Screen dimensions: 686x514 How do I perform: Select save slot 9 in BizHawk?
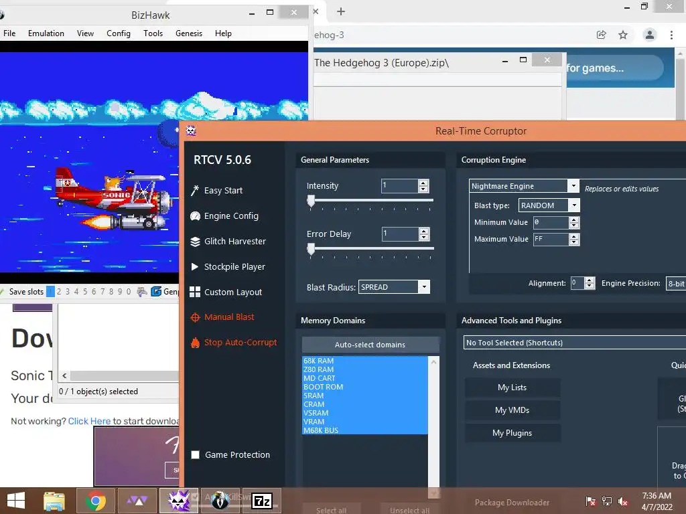coord(120,292)
